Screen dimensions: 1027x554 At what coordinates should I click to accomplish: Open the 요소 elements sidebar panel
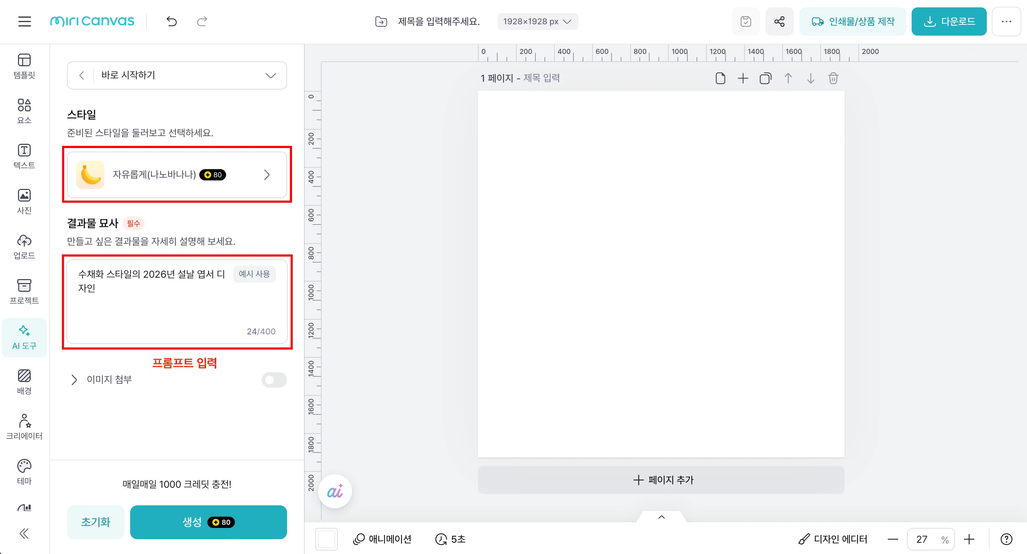pos(24,111)
